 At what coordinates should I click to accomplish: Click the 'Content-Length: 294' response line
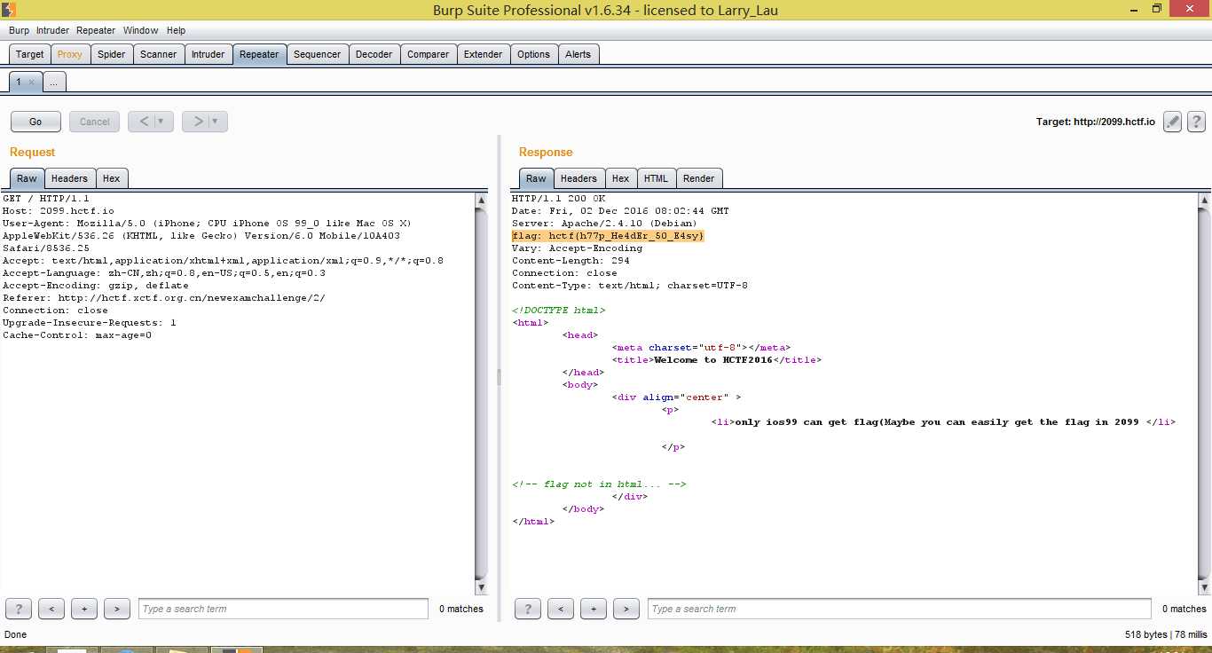[571, 261]
